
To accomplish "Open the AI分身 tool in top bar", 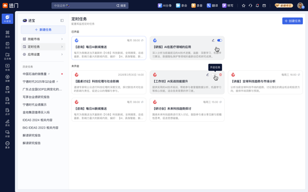I will pyautogui.click(x=164, y=6).
